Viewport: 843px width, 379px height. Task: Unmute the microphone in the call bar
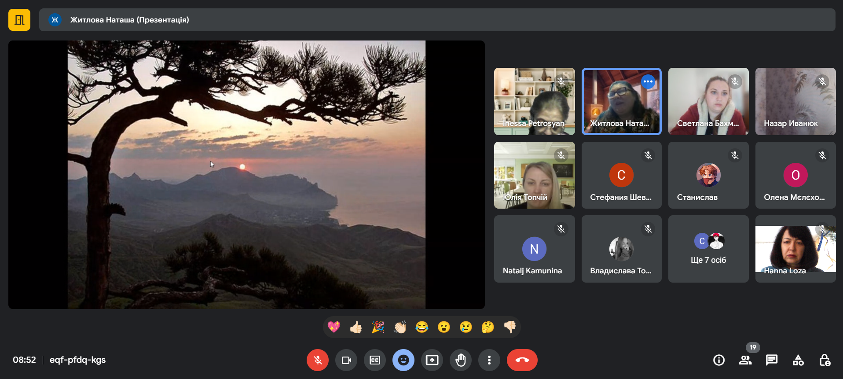click(317, 360)
